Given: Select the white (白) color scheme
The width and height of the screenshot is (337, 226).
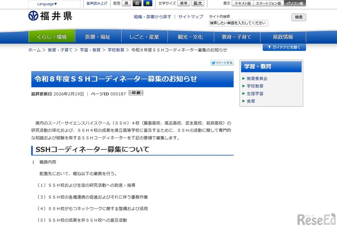Looking at the screenshot, I should click(x=137, y=3).
